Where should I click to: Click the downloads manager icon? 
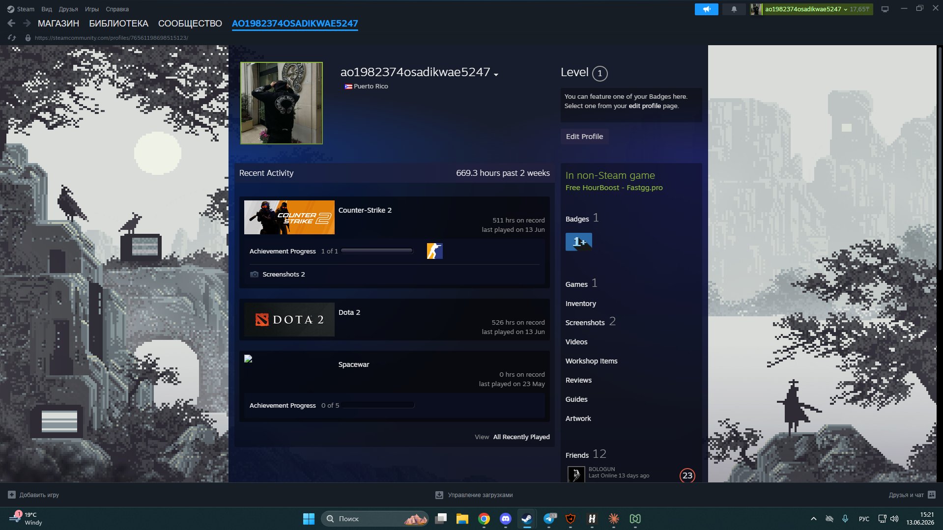[x=439, y=495]
